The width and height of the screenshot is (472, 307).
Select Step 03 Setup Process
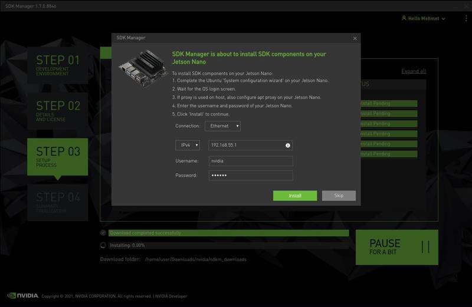tap(57, 157)
